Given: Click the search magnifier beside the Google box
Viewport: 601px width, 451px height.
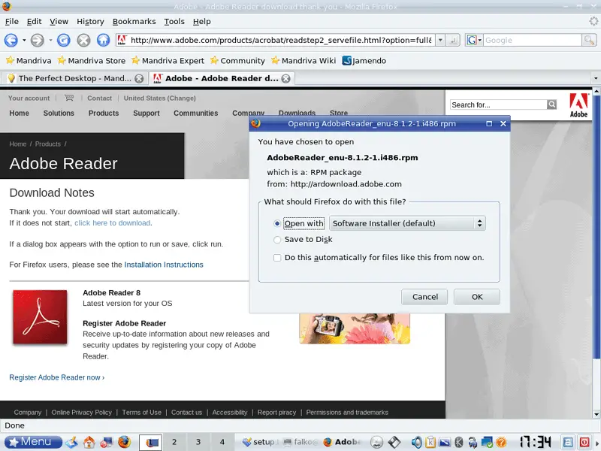Looking at the screenshot, I should [x=589, y=40].
